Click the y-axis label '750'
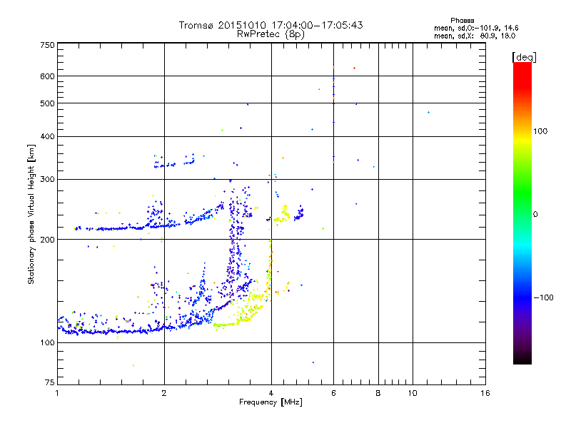The width and height of the screenshot is (571, 428). coord(47,45)
